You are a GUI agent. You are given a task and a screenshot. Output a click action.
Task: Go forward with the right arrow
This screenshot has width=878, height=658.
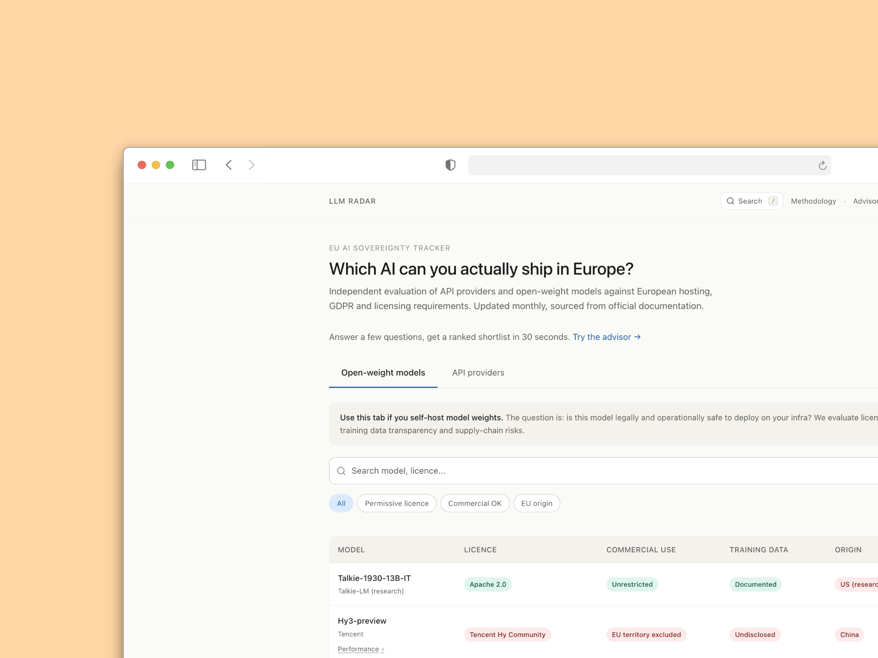point(252,165)
